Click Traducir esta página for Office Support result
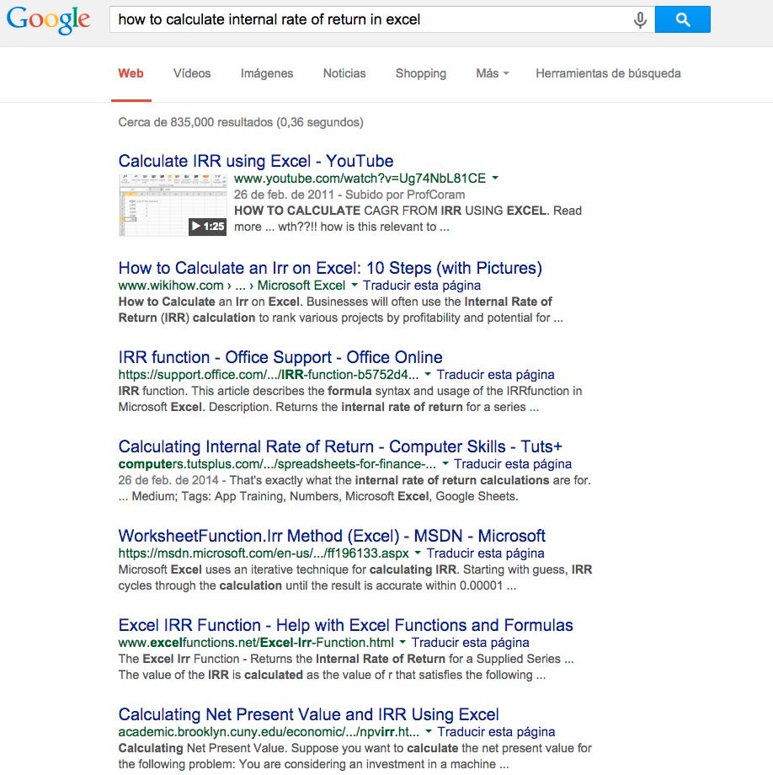 coord(495,375)
